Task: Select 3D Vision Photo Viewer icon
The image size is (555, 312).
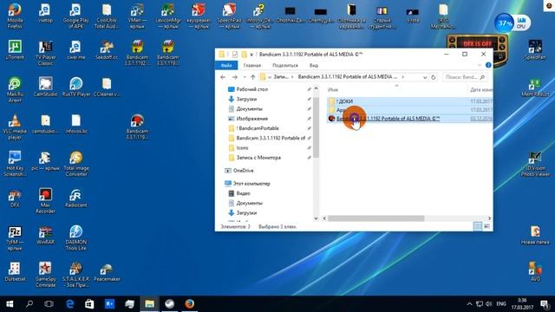Action: coord(535,164)
